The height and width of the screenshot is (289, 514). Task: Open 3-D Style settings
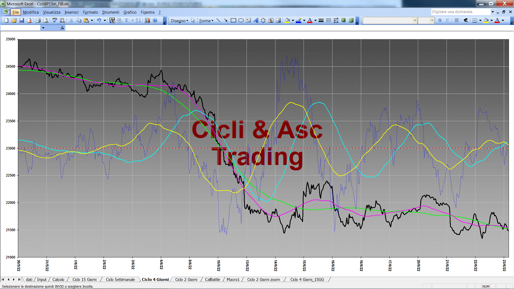(x=351, y=20)
